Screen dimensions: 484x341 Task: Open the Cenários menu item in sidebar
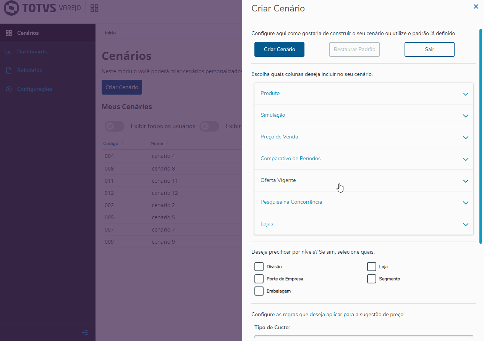point(28,33)
